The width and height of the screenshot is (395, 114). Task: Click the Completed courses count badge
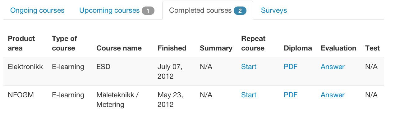click(x=240, y=11)
